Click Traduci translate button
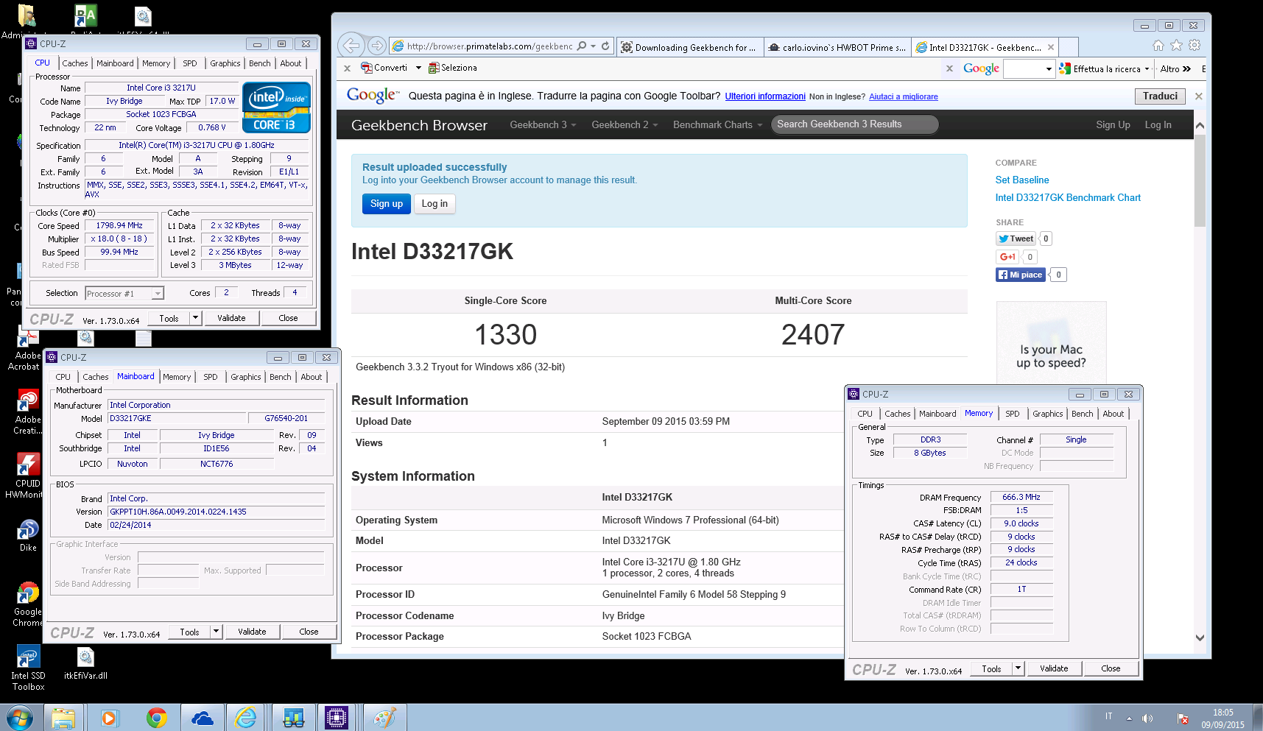The width and height of the screenshot is (1263, 731). (1161, 96)
